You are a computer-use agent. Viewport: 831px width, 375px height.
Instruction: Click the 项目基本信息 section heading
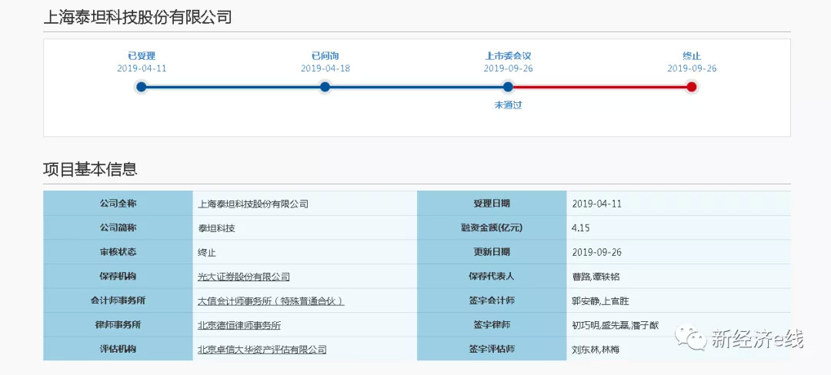pyautogui.click(x=90, y=169)
